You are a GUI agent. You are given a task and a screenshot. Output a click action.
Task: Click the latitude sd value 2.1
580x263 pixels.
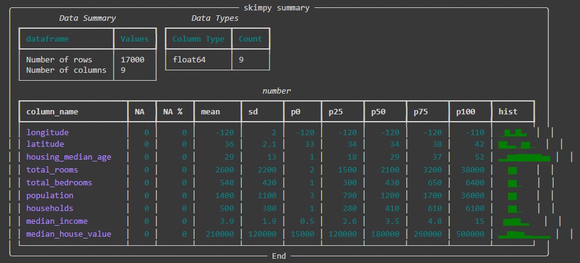pos(269,144)
